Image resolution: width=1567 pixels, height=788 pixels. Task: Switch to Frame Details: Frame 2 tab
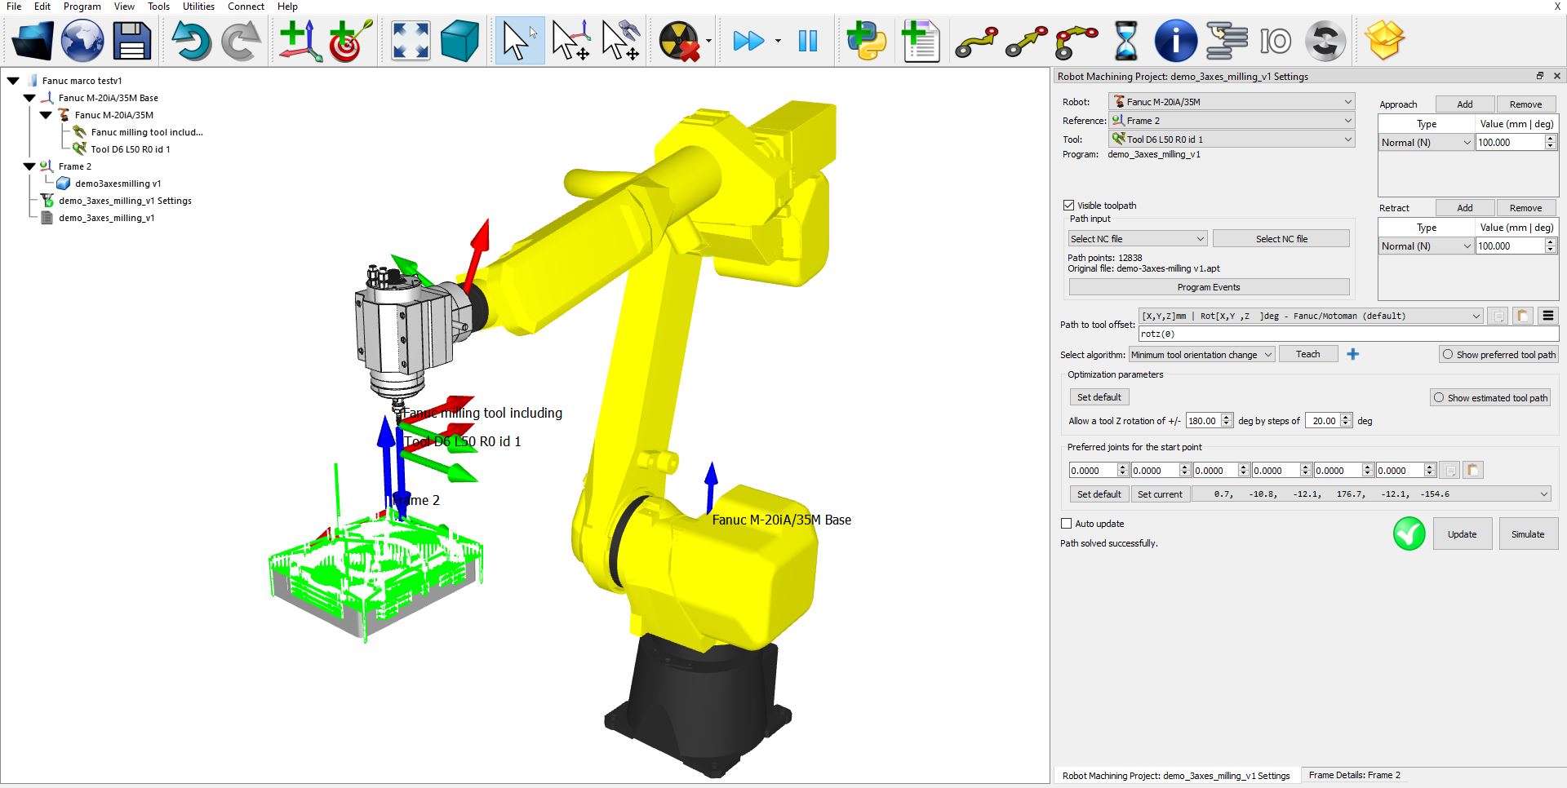coord(1354,775)
